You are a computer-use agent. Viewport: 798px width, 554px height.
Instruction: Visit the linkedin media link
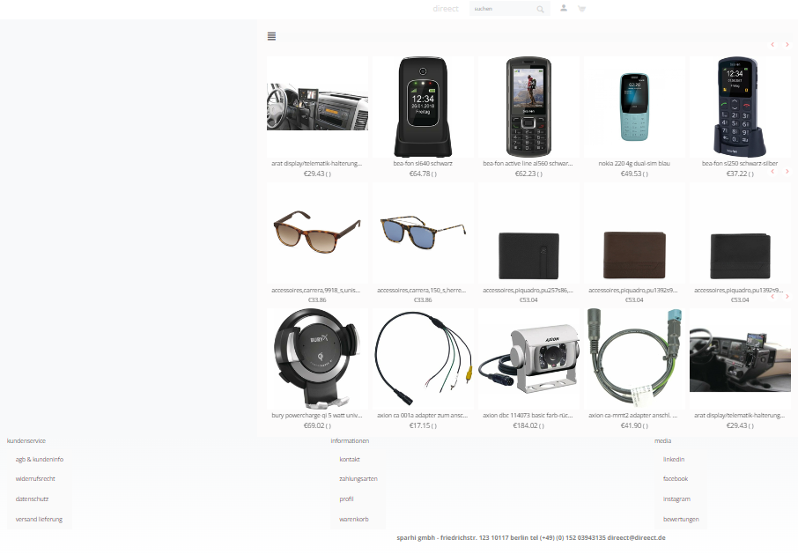point(674,460)
